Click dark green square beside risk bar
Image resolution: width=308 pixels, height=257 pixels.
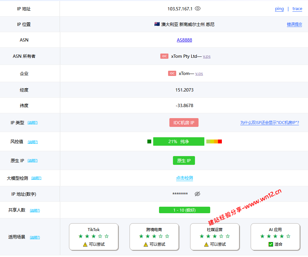point(149,141)
